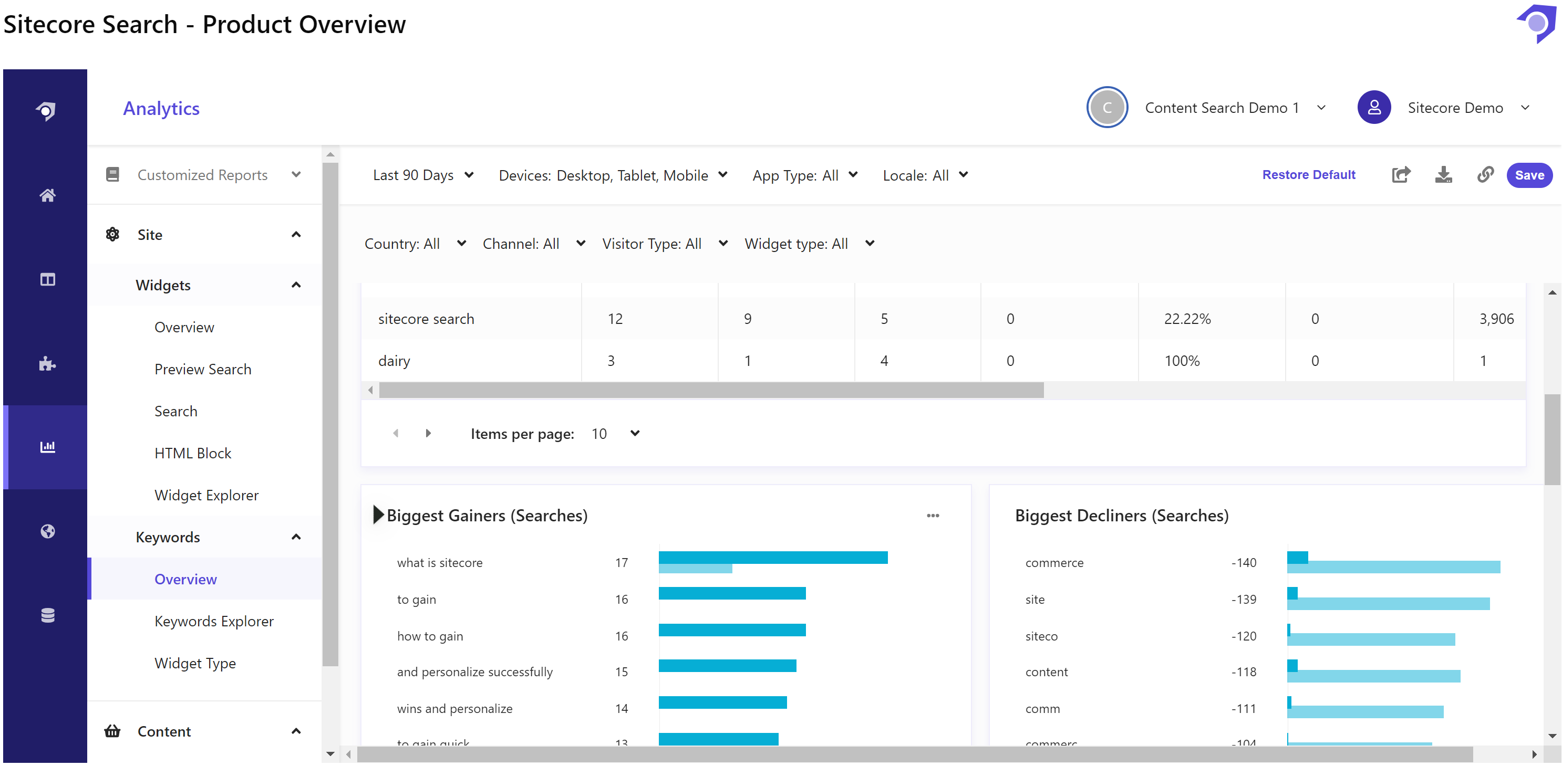Image resolution: width=1562 pixels, height=766 pixels.
Task: Open Preview Search under Widgets
Action: tap(202, 369)
